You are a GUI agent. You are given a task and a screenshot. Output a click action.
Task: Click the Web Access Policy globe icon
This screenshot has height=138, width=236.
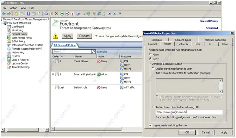pos(9,38)
